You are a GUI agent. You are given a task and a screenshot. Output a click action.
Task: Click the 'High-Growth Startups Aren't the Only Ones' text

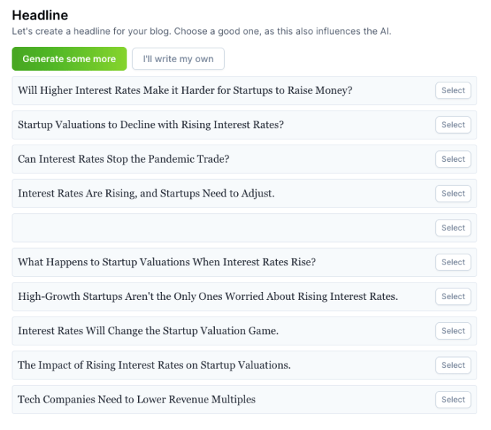pyautogui.click(x=208, y=296)
